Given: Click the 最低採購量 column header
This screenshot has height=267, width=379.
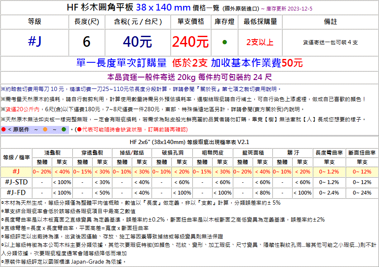Looking at the screenshot, I should tap(260, 21).
